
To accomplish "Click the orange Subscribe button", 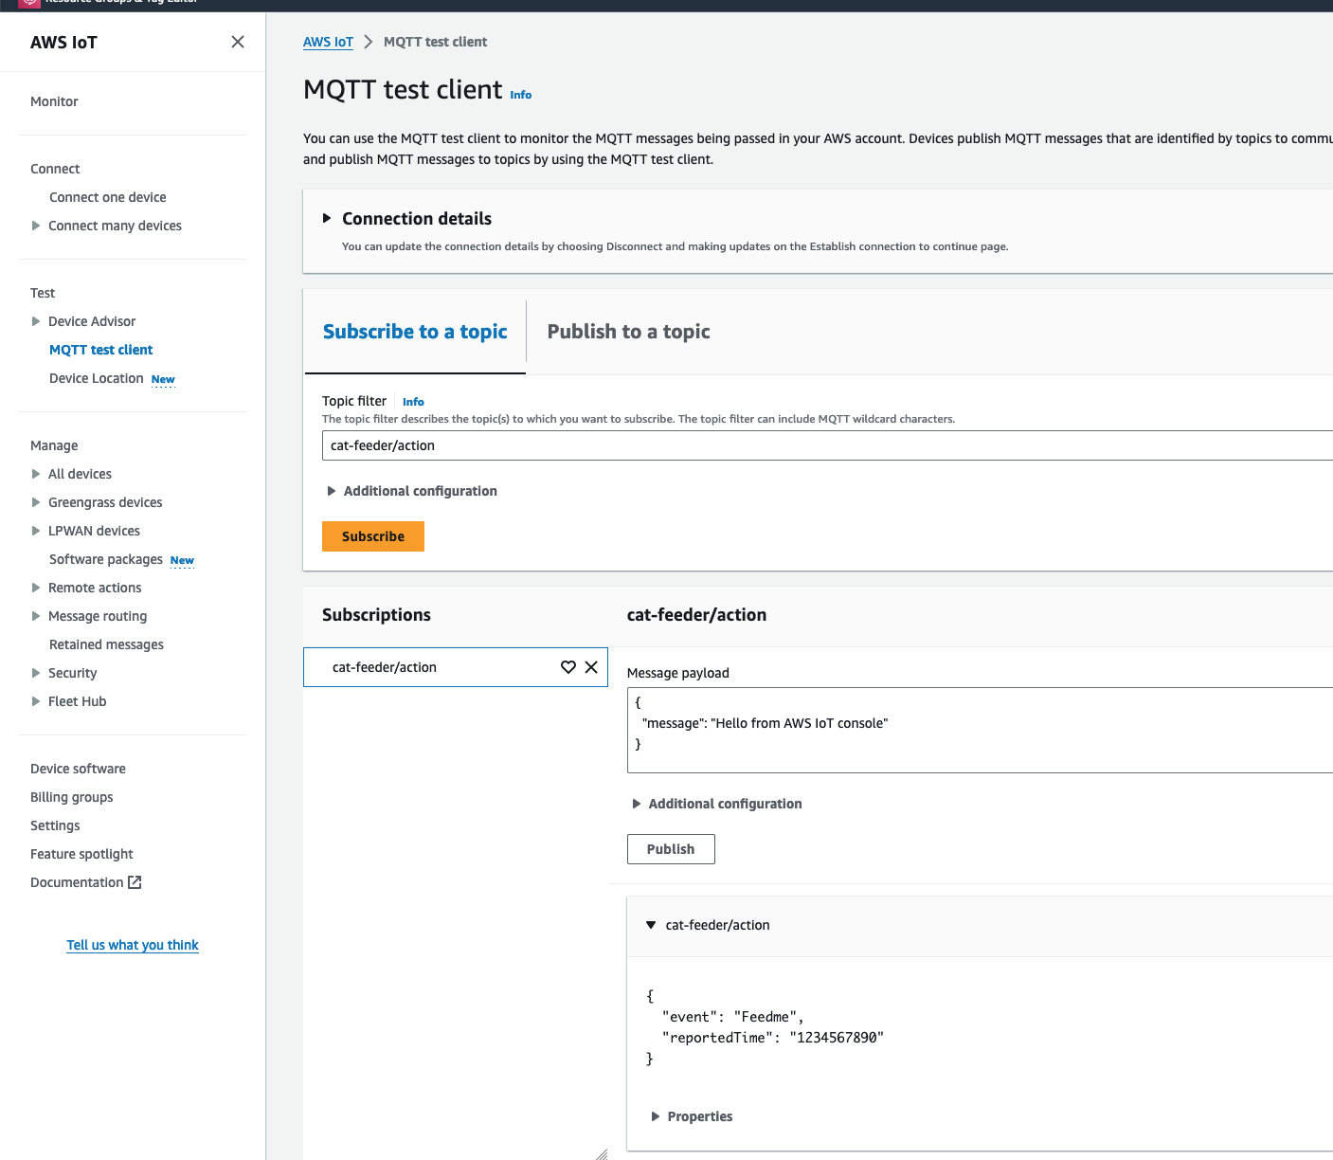I will [x=373, y=536].
